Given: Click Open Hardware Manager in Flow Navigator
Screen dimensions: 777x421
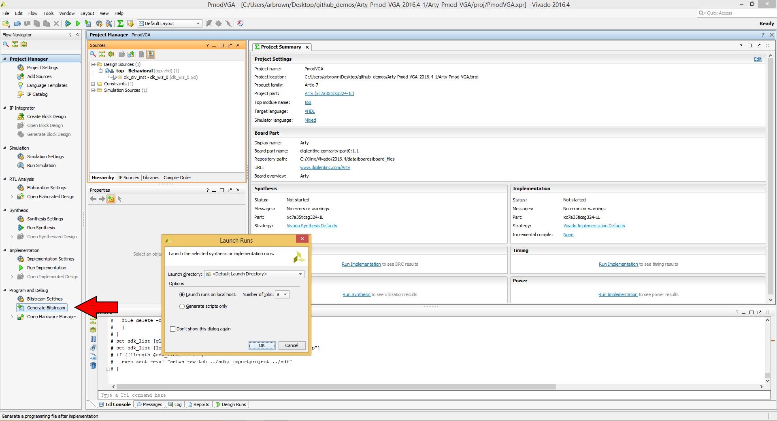Looking at the screenshot, I should pos(51,317).
